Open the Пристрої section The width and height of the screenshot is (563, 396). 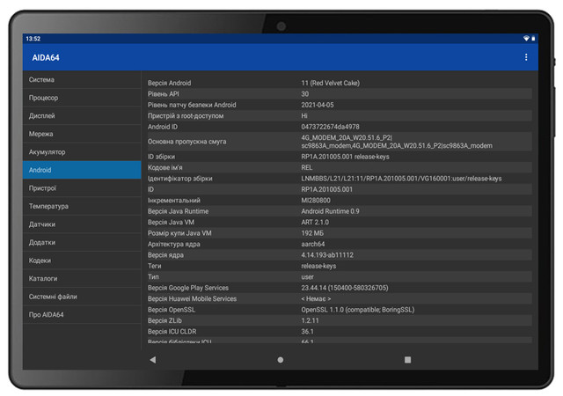82,188
